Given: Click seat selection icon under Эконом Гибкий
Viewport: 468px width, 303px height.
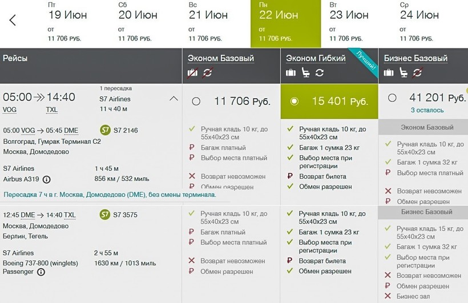Looking at the screenshot, I should (x=305, y=72).
